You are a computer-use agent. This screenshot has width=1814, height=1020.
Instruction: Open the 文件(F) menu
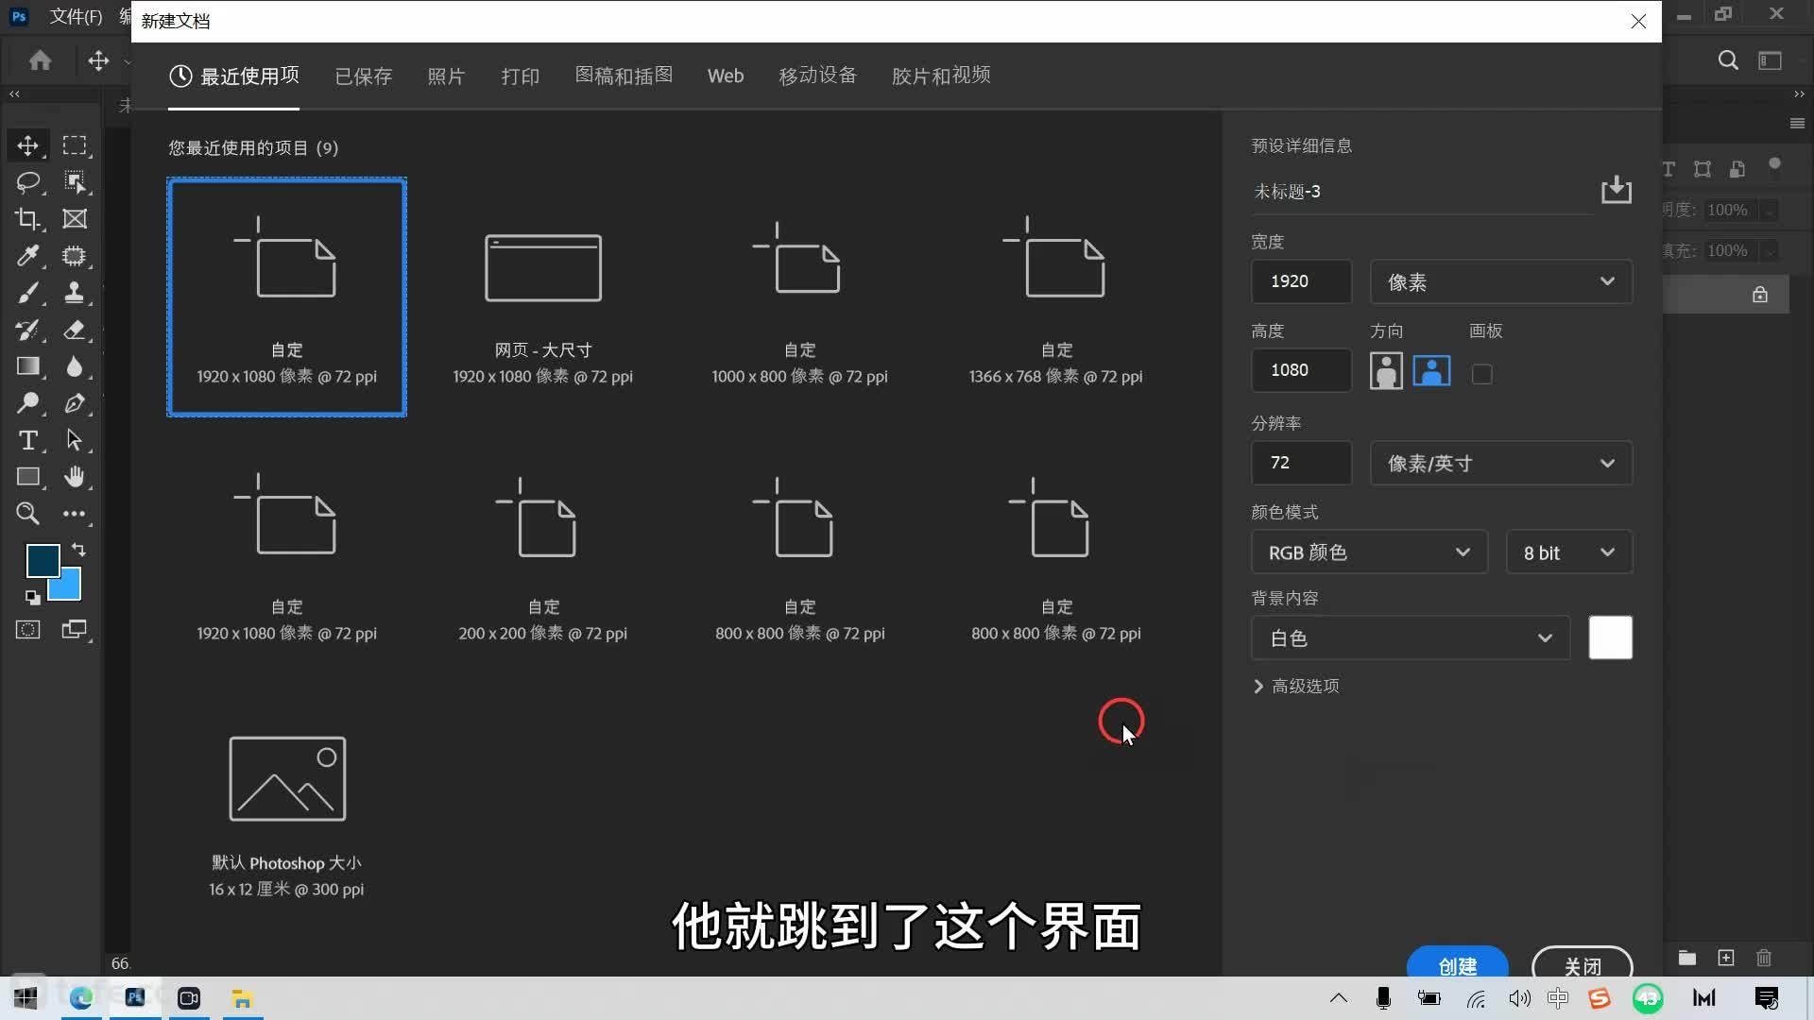(x=76, y=16)
